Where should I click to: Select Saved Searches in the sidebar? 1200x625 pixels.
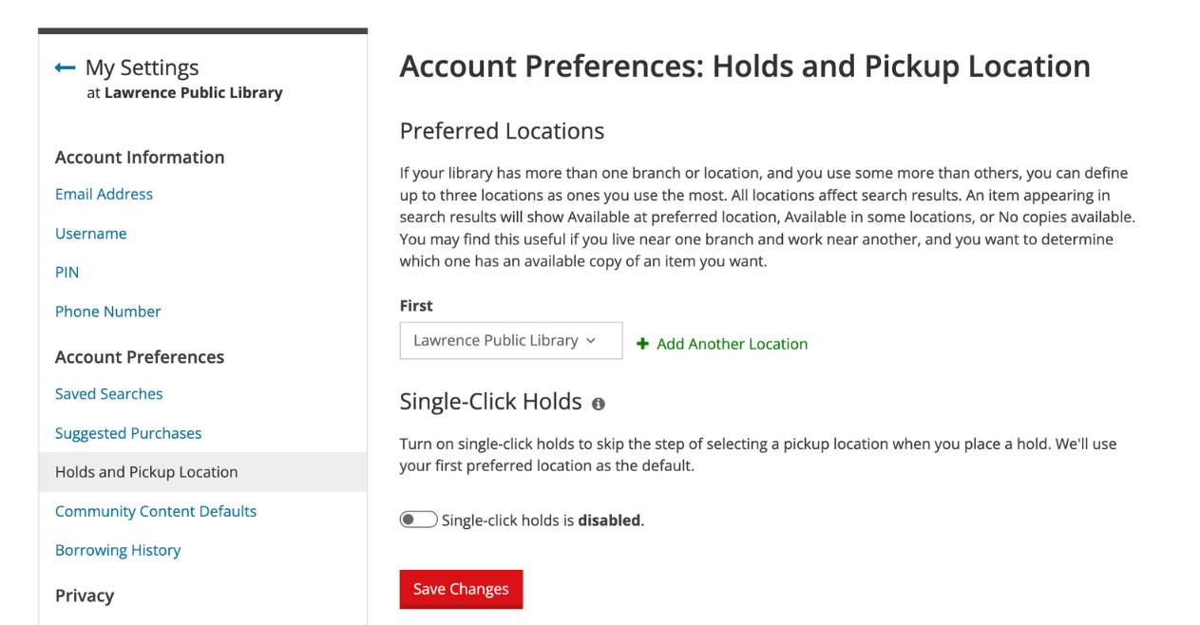[x=108, y=393]
